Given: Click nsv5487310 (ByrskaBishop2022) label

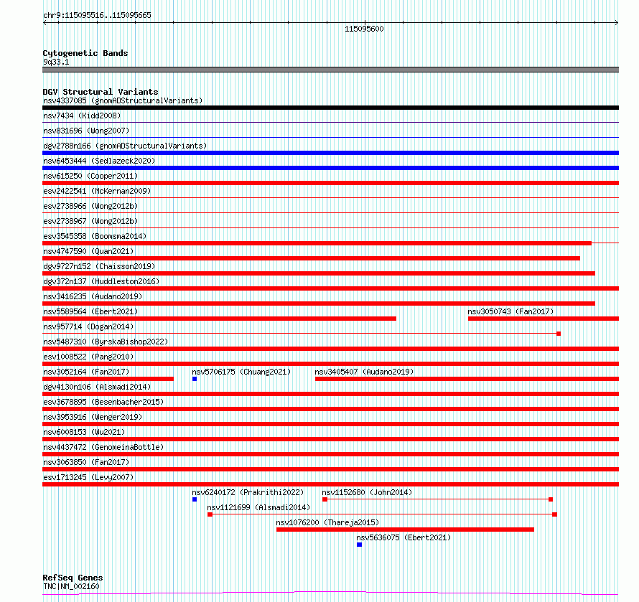Looking at the screenshot, I should pyautogui.click(x=106, y=342).
